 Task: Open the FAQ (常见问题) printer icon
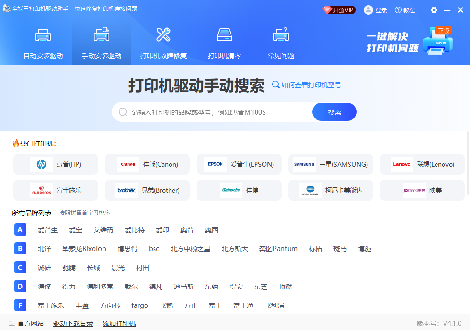coord(281,35)
